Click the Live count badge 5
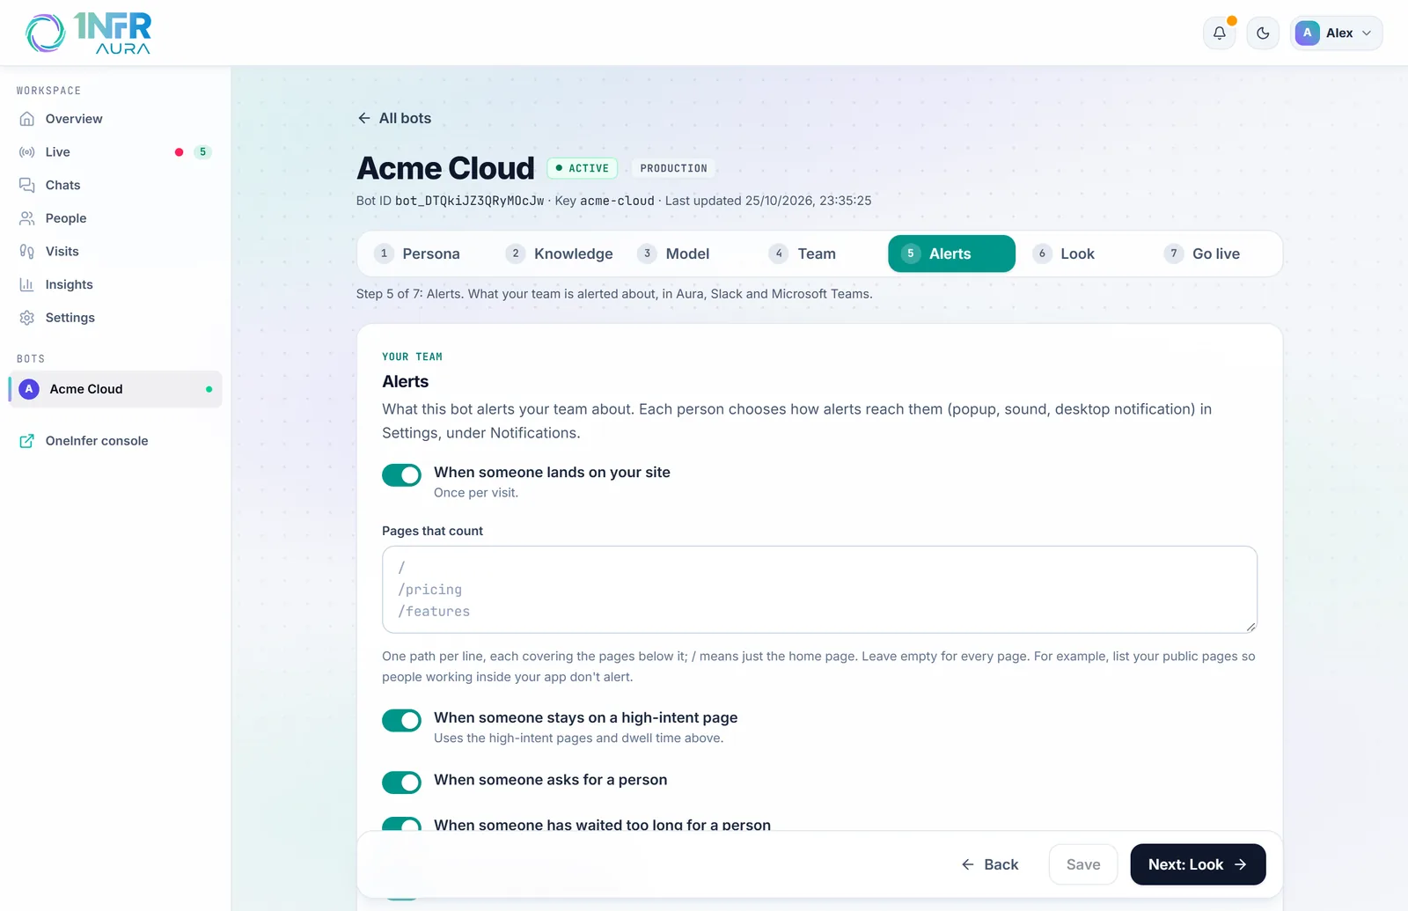The image size is (1408, 911). point(202,152)
